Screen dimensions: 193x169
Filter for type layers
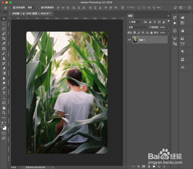(155, 22)
